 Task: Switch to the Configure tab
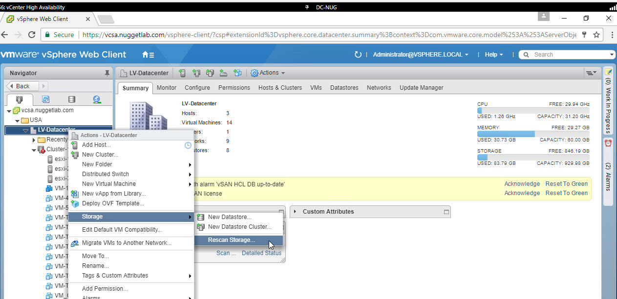(197, 88)
